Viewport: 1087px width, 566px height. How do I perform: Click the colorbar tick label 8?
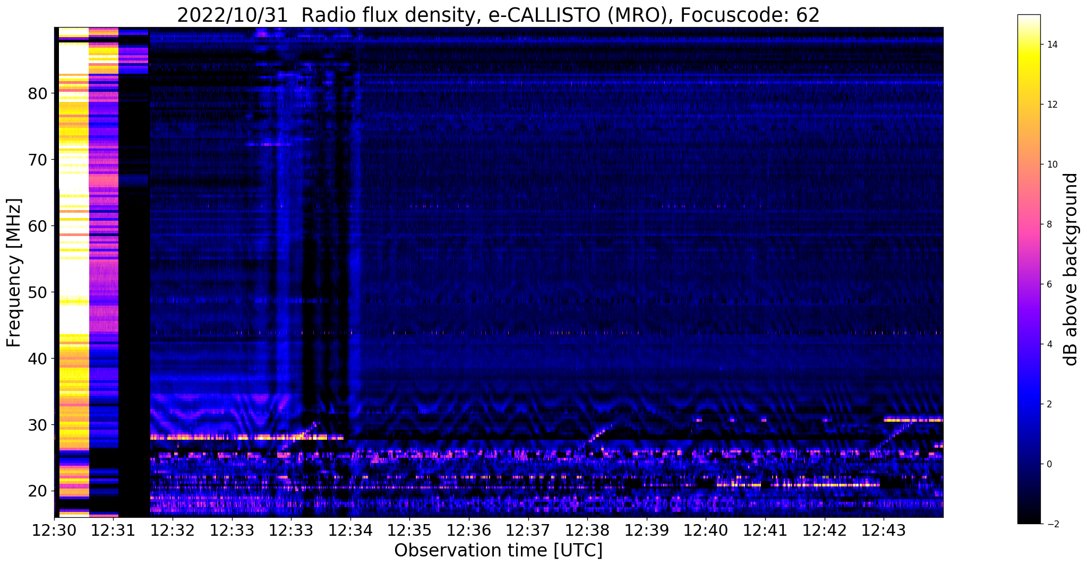click(x=1050, y=224)
